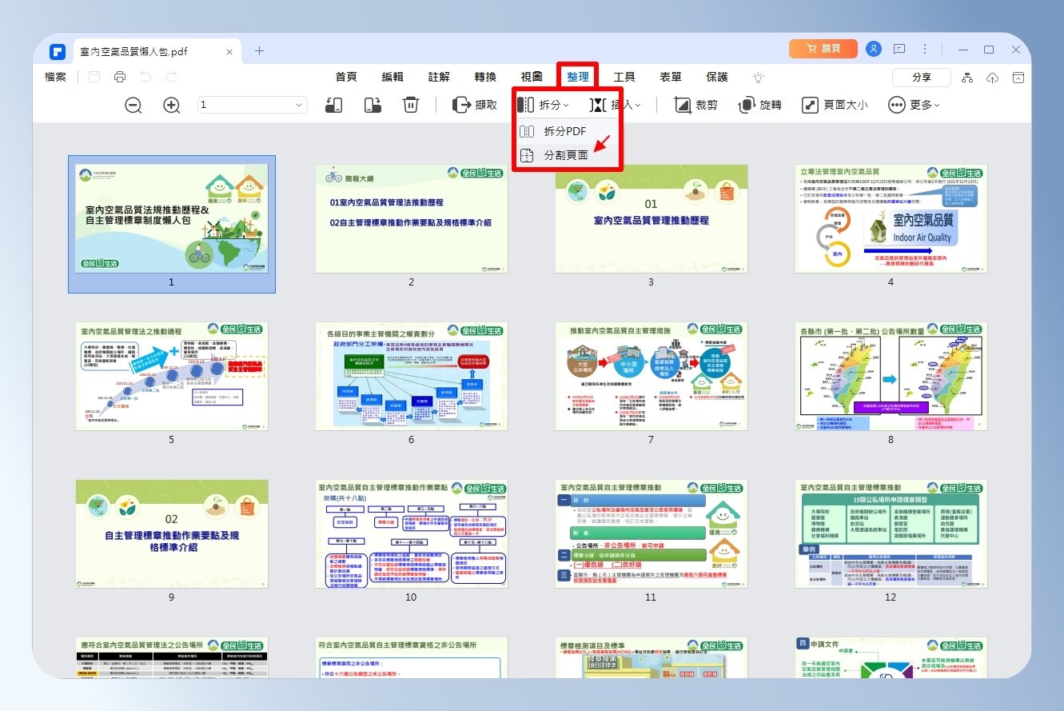Expand the 拆分 split dropdown
This screenshot has width=1064, height=711.
coord(544,105)
